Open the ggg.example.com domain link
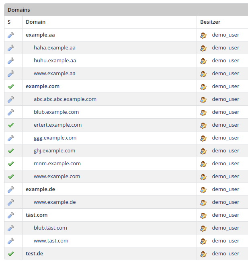Screen dimensions: 248x263 [55, 138]
